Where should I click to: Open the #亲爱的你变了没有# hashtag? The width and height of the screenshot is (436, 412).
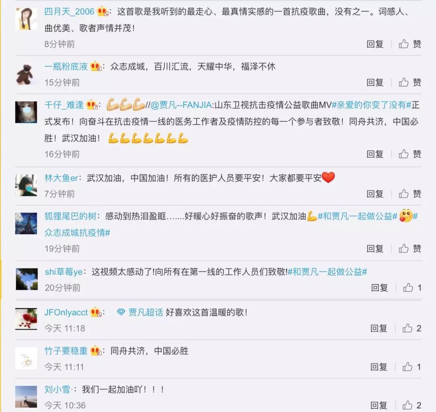[x=371, y=105]
